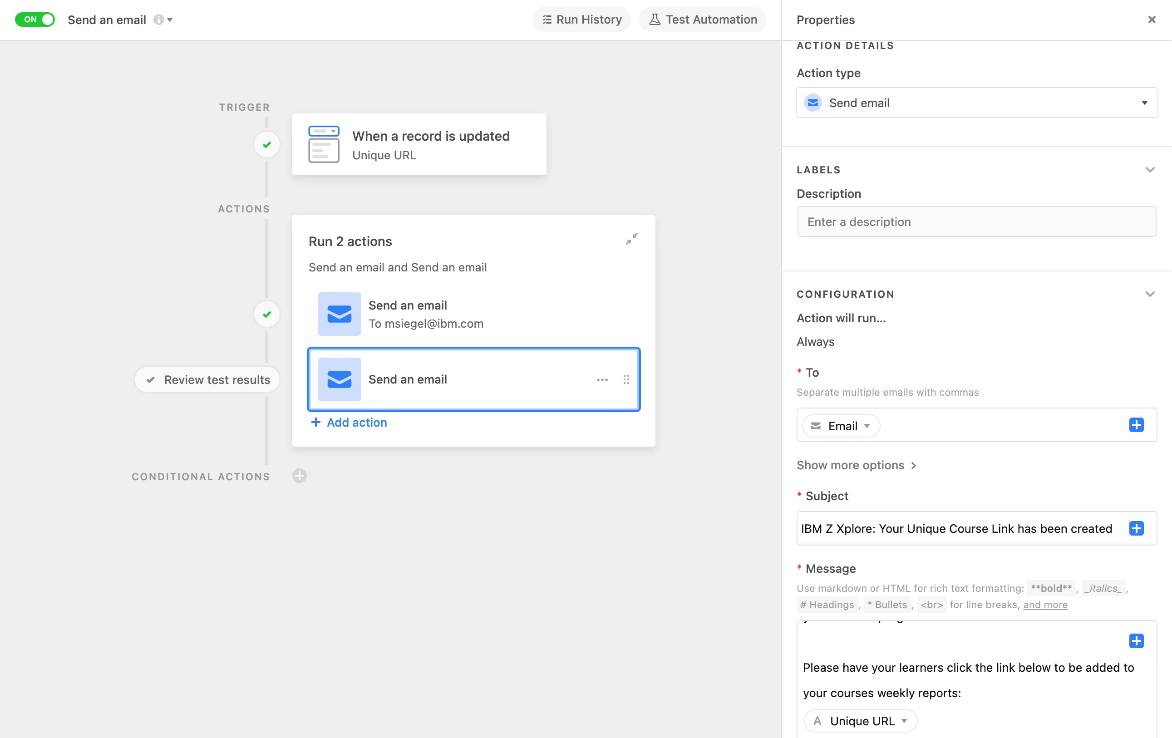Collapse the Run 2 actions group icon
Viewport: 1172px width, 738px height.
[x=631, y=239]
